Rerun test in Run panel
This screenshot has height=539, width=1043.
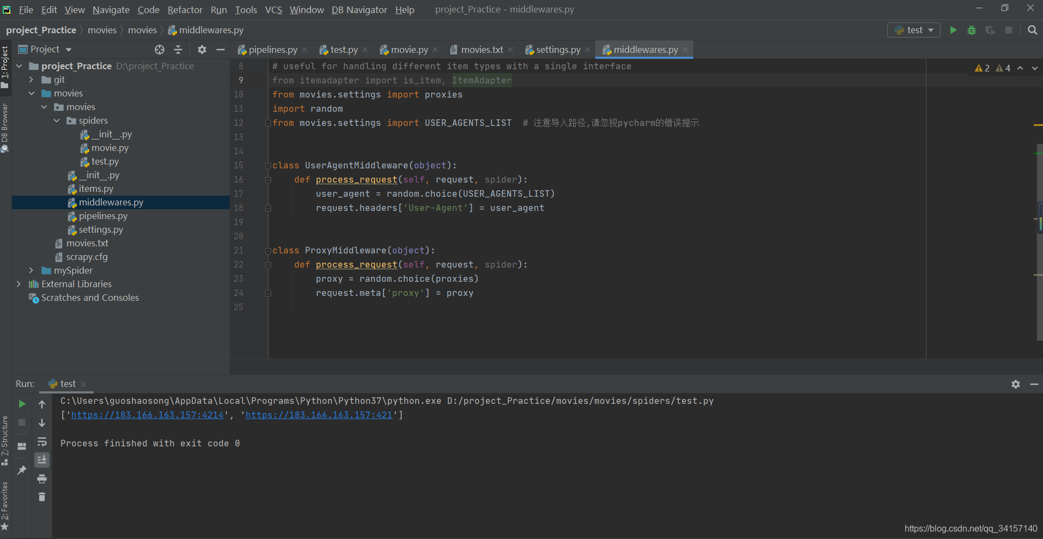coord(22,404)
